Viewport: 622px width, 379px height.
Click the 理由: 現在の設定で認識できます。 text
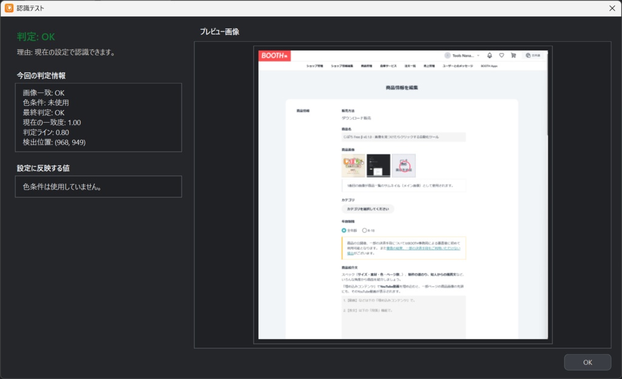[66, 52]
